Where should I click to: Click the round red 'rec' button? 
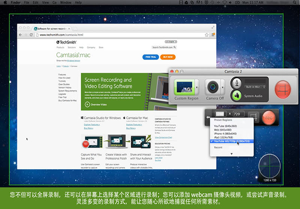pos(268,117)
